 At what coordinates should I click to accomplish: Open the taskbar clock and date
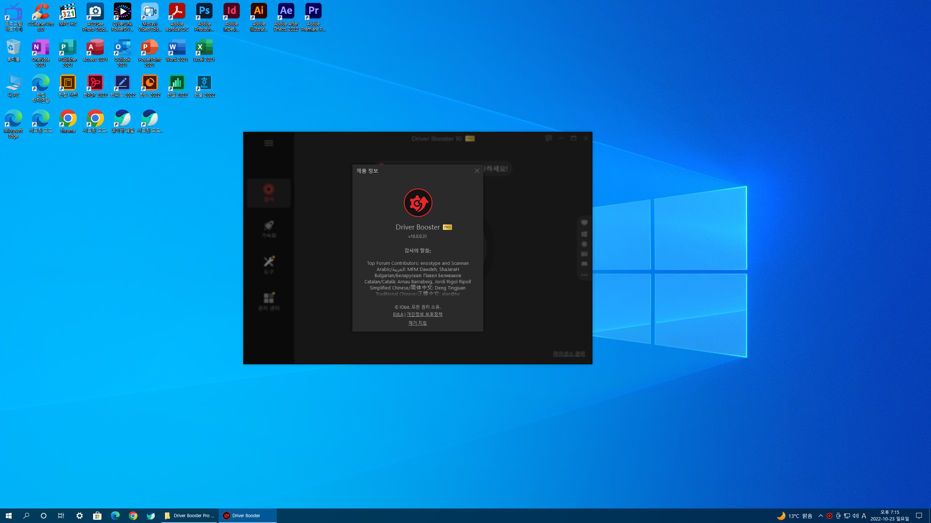890,516
